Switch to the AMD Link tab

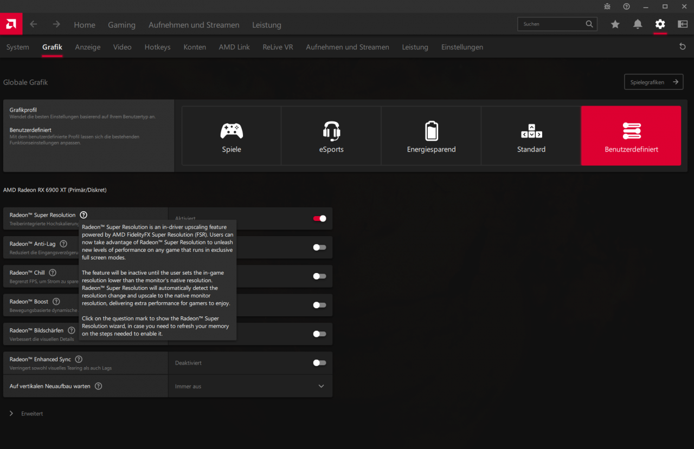234,47
